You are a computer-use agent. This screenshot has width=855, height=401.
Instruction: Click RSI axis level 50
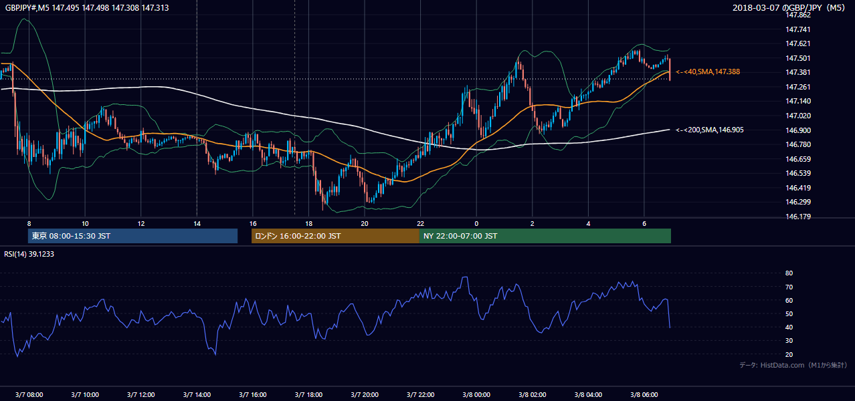pyautogui.click(x=789, y=313)
